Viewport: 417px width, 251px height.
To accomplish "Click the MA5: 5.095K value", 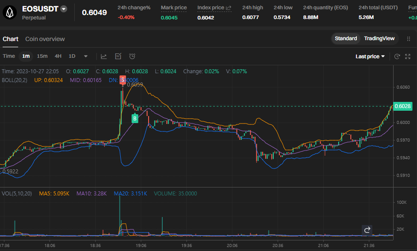I will click(54, 193).
